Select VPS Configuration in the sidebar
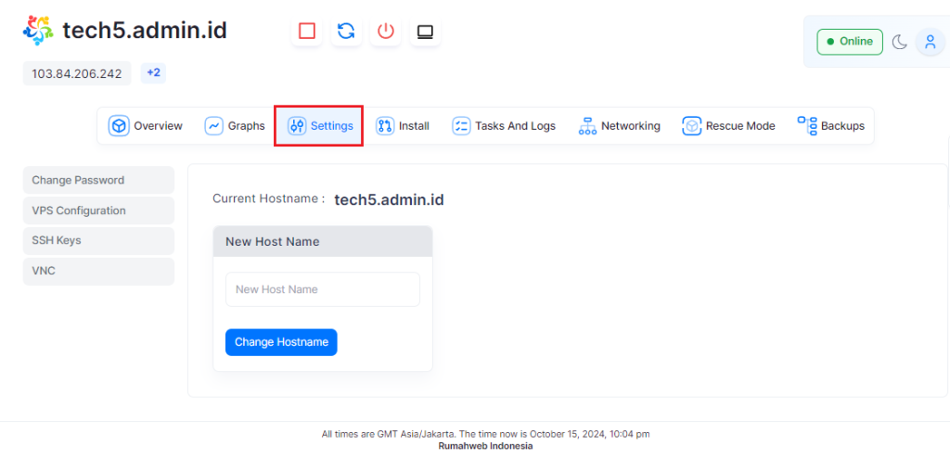Image resolution: width=950 pixels, height=472 pixels. [x=98, y=210]
